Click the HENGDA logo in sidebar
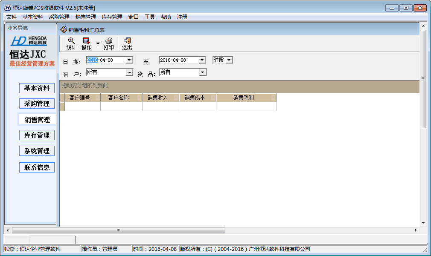This screenshot has width=431, height=256. pyautogui.click(x=30, y=41)
